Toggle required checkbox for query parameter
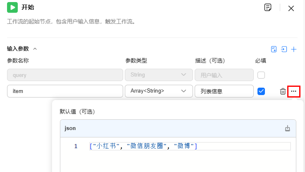Image resolution: width=305 pixels, height=172 pixels. pyautogui.click(x=261, y=75)
